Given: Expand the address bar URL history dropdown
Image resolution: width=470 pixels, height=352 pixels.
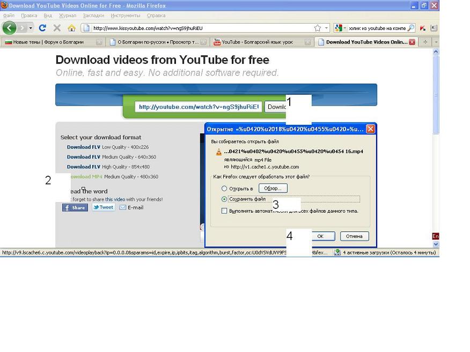Looking at the screenshot, I should (326, 28).
